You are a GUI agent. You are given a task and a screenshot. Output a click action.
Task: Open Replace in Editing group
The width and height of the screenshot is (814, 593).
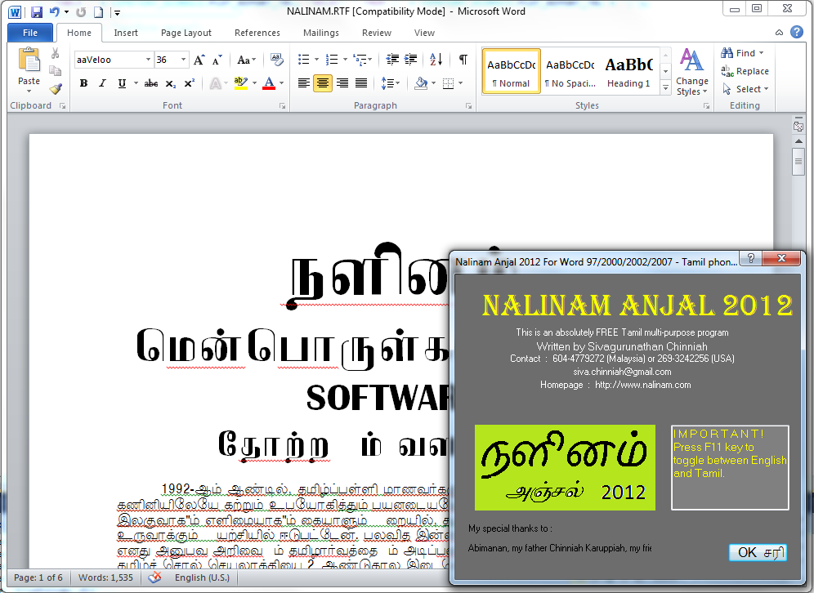(745, 71)
